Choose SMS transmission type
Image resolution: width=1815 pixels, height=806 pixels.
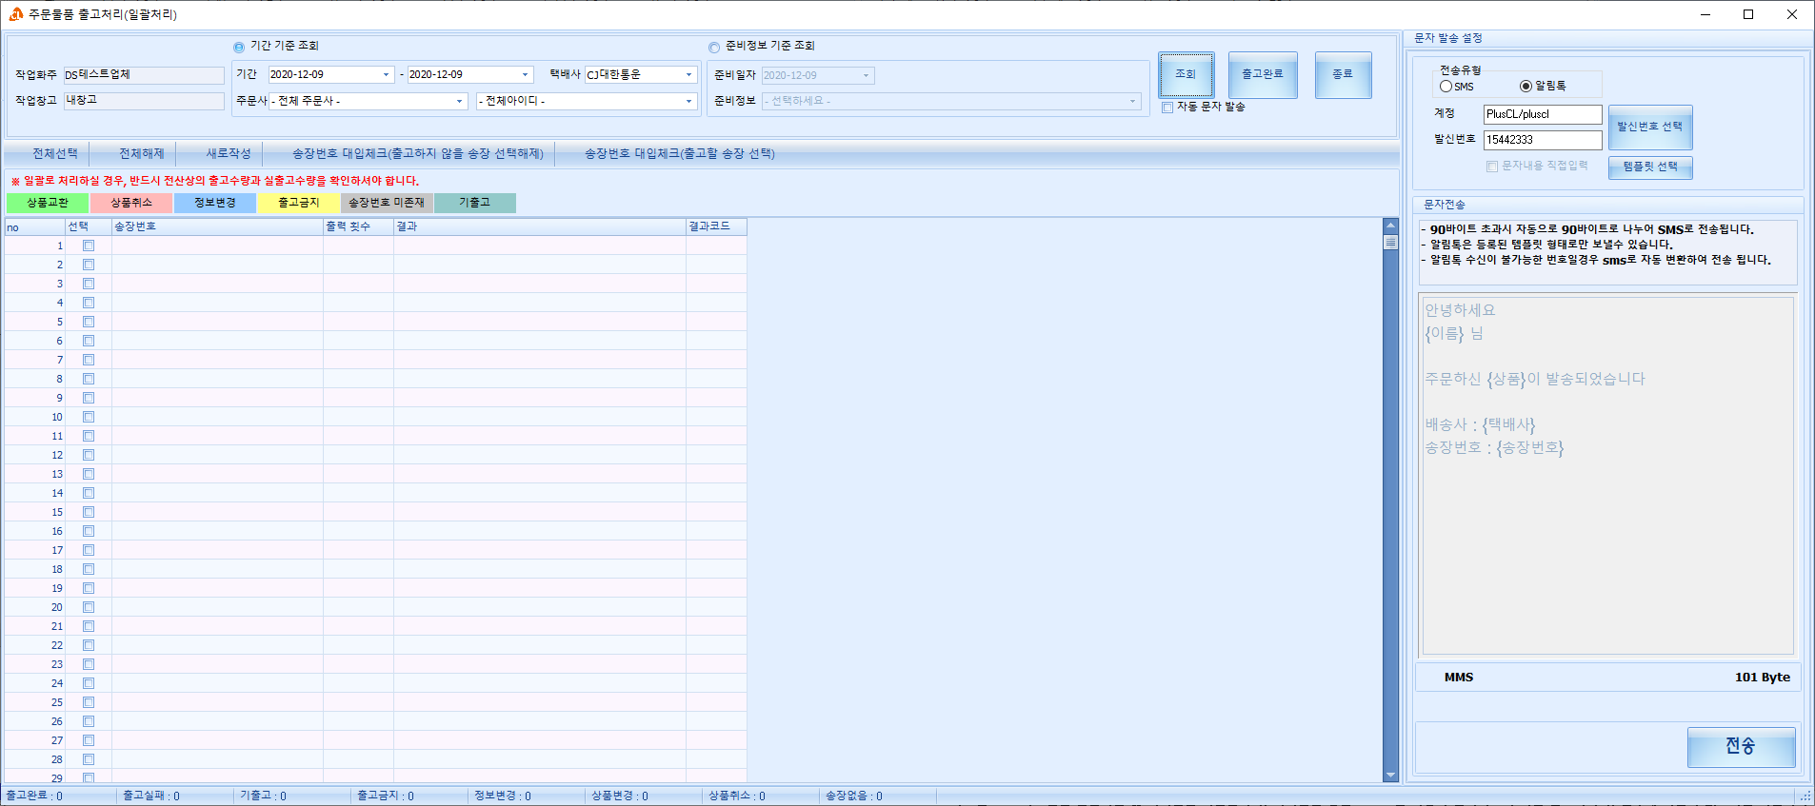[1446, 87]
